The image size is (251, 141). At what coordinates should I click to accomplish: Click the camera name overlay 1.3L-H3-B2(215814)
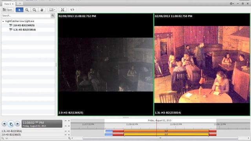click(168, 112)
